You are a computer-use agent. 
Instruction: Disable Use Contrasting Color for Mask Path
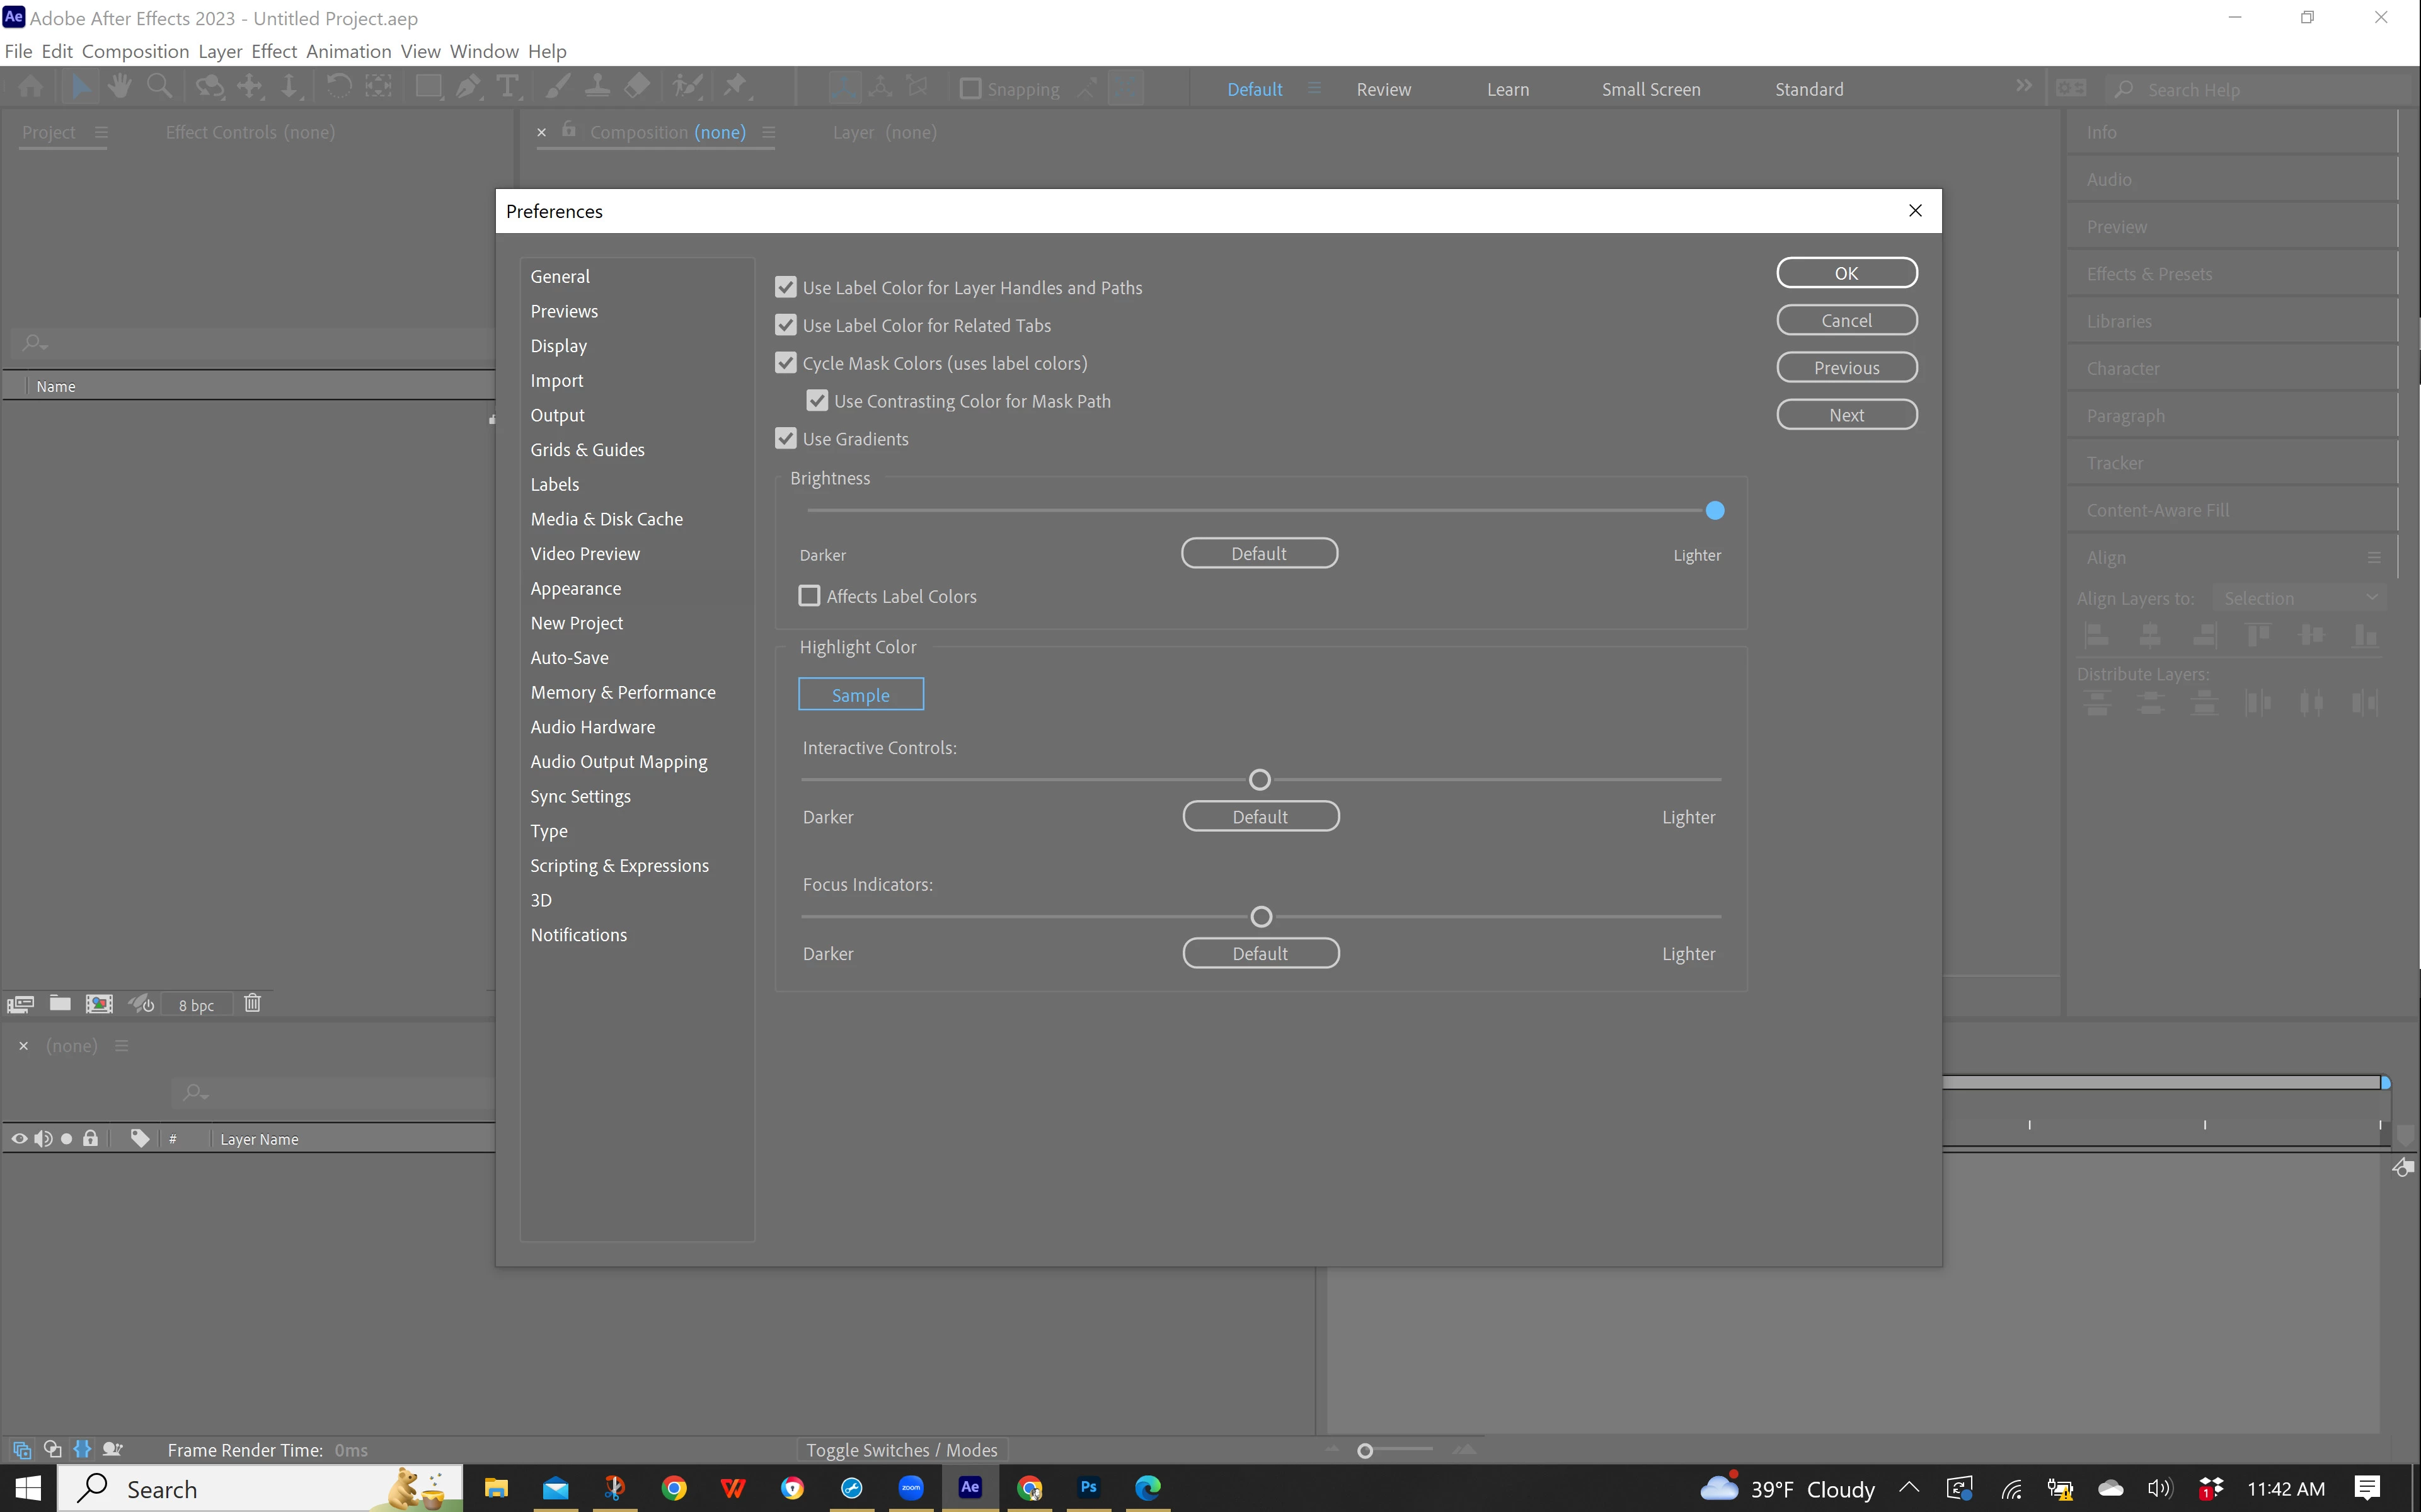click(x=817, y=401)
